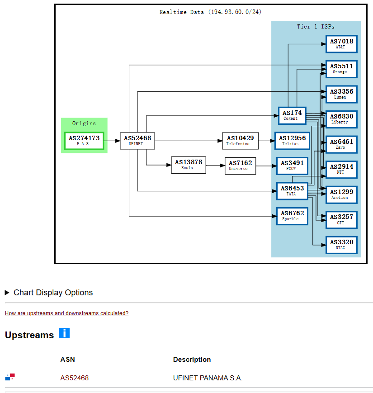Select the AS12956 Telxius node
This screenshot has width=373, height=393.
(292, 141)
